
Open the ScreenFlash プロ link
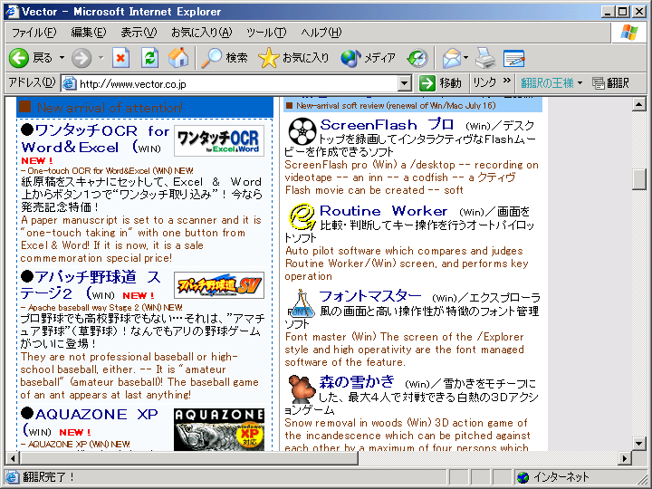click(x=387, y=125)
